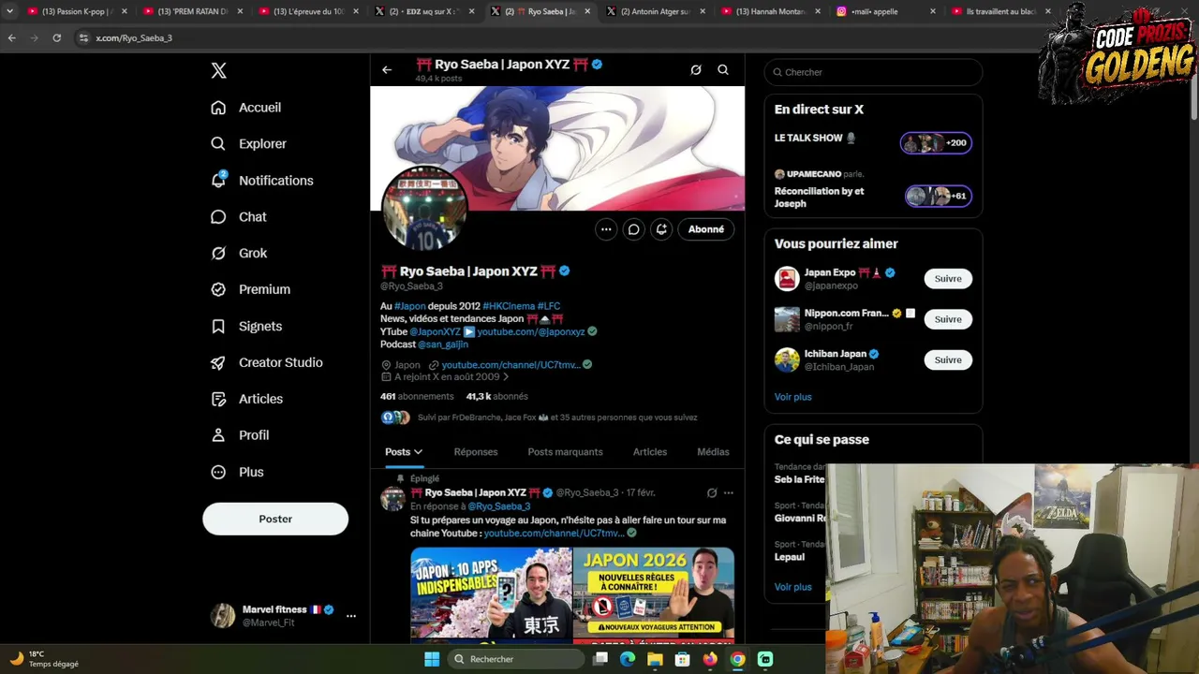Open the Grok icon in sidebar

coord(218,254)
